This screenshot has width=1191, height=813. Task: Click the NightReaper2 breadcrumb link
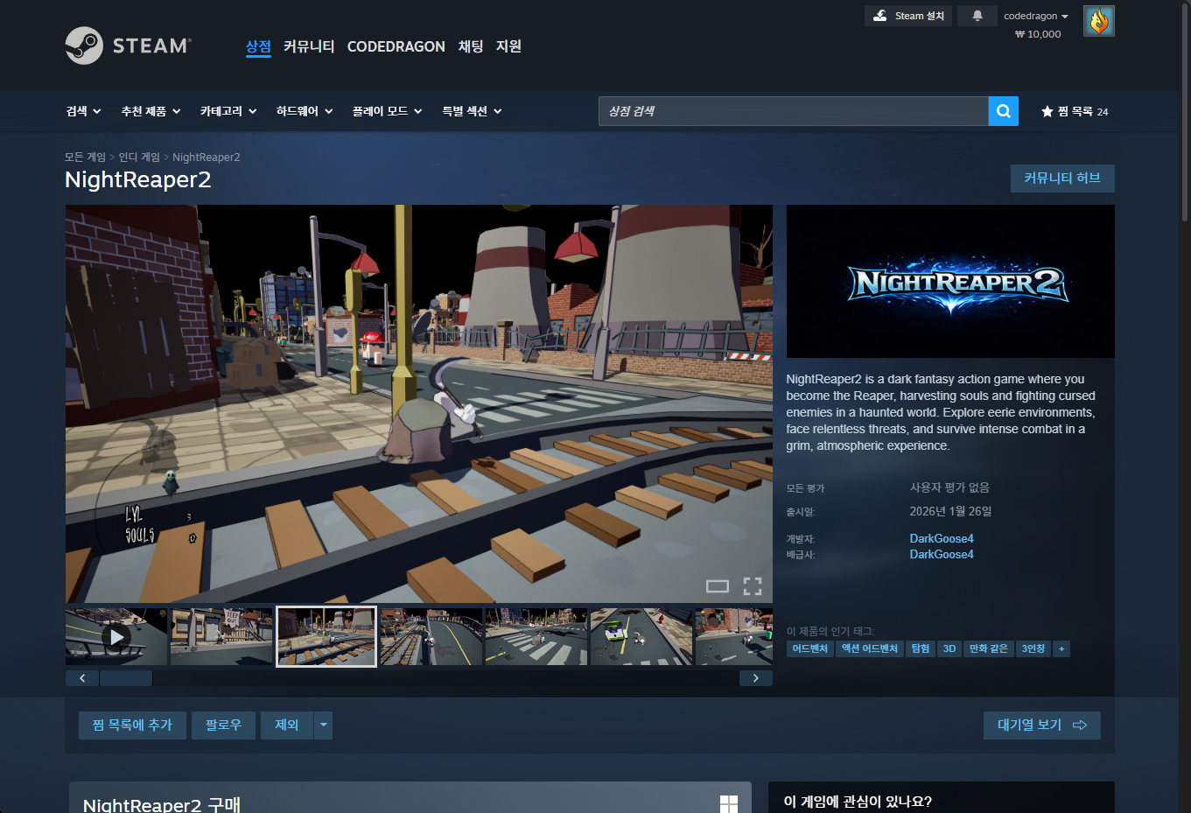(206, 158)
